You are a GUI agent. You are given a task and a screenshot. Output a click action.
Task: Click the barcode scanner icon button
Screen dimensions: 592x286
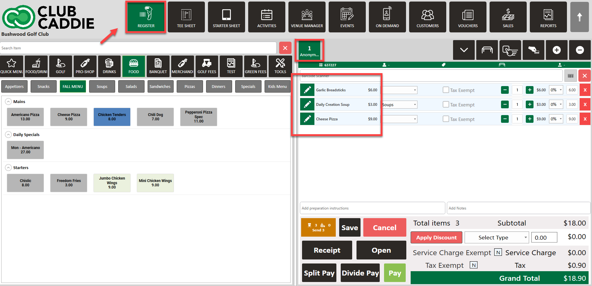click(570, 76)
